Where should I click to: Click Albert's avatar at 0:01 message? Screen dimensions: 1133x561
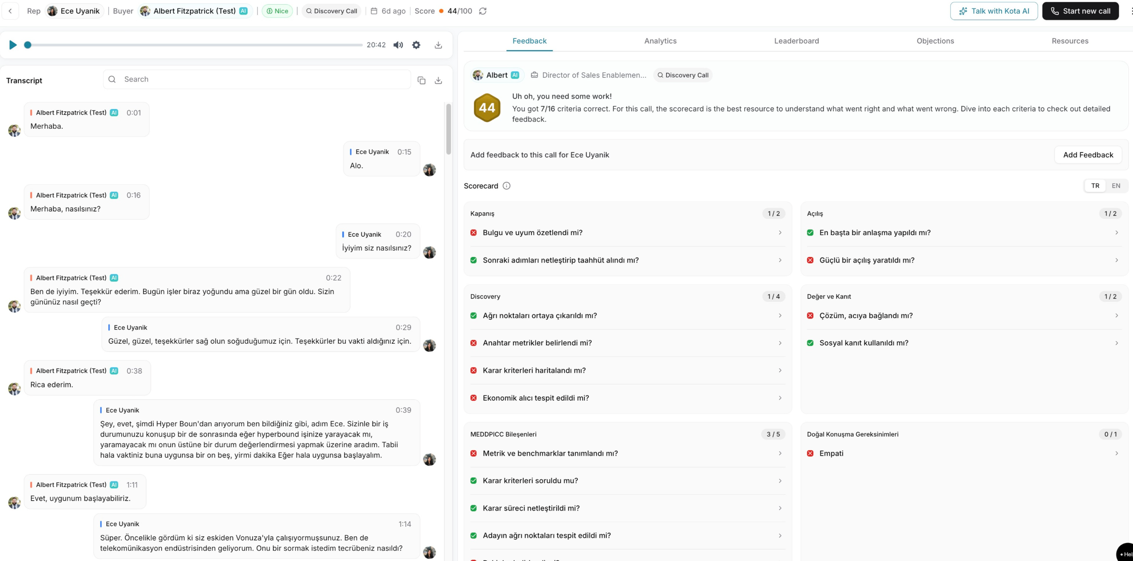click(x=15, y=130)
